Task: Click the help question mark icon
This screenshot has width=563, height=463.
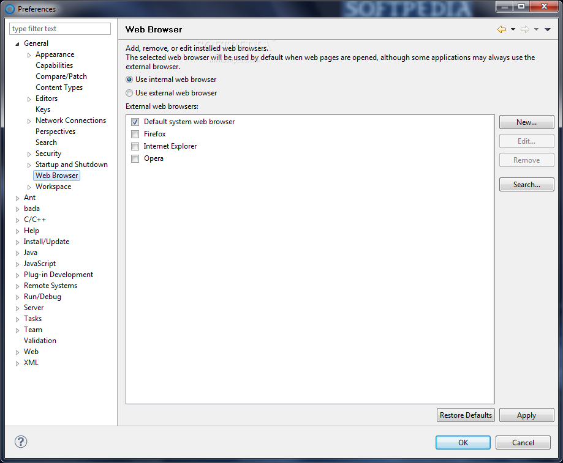Action: (x=21, y=442)
